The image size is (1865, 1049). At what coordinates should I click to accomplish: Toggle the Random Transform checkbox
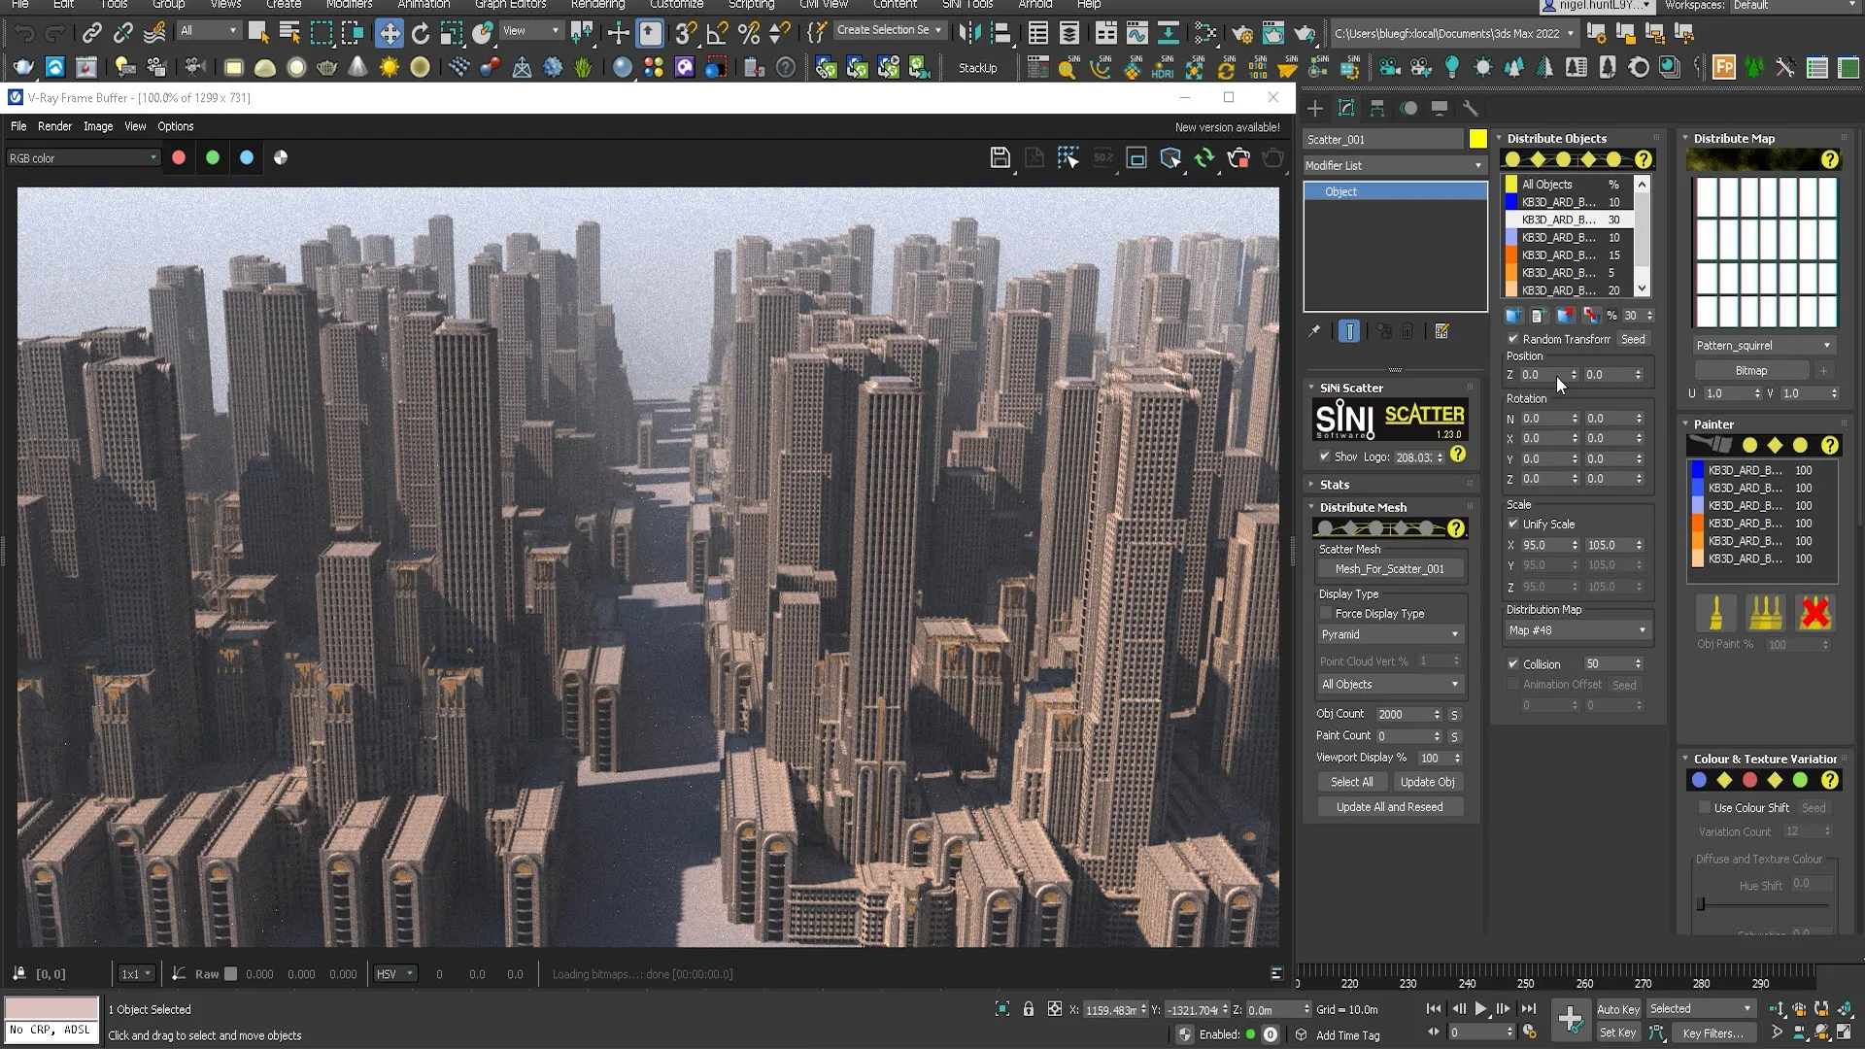pyautogui.click(x=1512, y=339)
